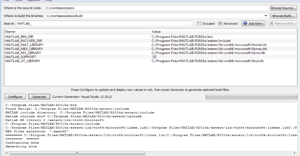Click the 'Matlab MX library =' output line
Image resolution: width=300 pixels, height=156 pixels.
[55, 120]
